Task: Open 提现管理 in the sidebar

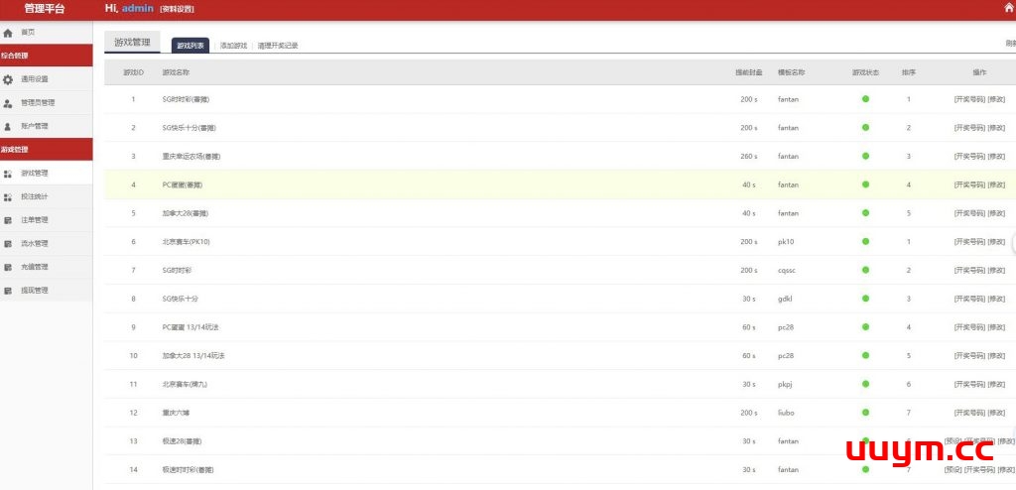Action: coord(34,291)
